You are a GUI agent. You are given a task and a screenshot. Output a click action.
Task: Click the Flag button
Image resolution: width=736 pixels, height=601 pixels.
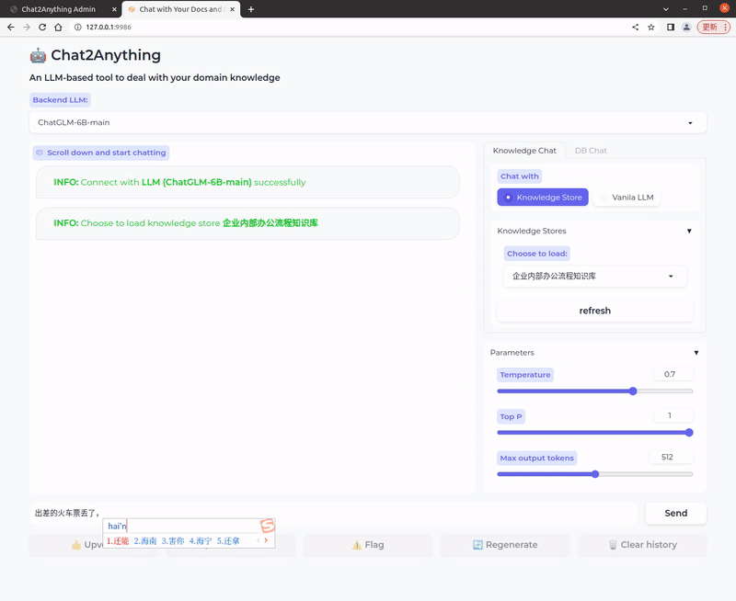tap(367, 545)
